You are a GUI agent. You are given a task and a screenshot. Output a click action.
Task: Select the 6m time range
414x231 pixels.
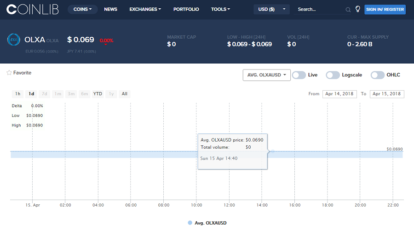pos(85,94)
